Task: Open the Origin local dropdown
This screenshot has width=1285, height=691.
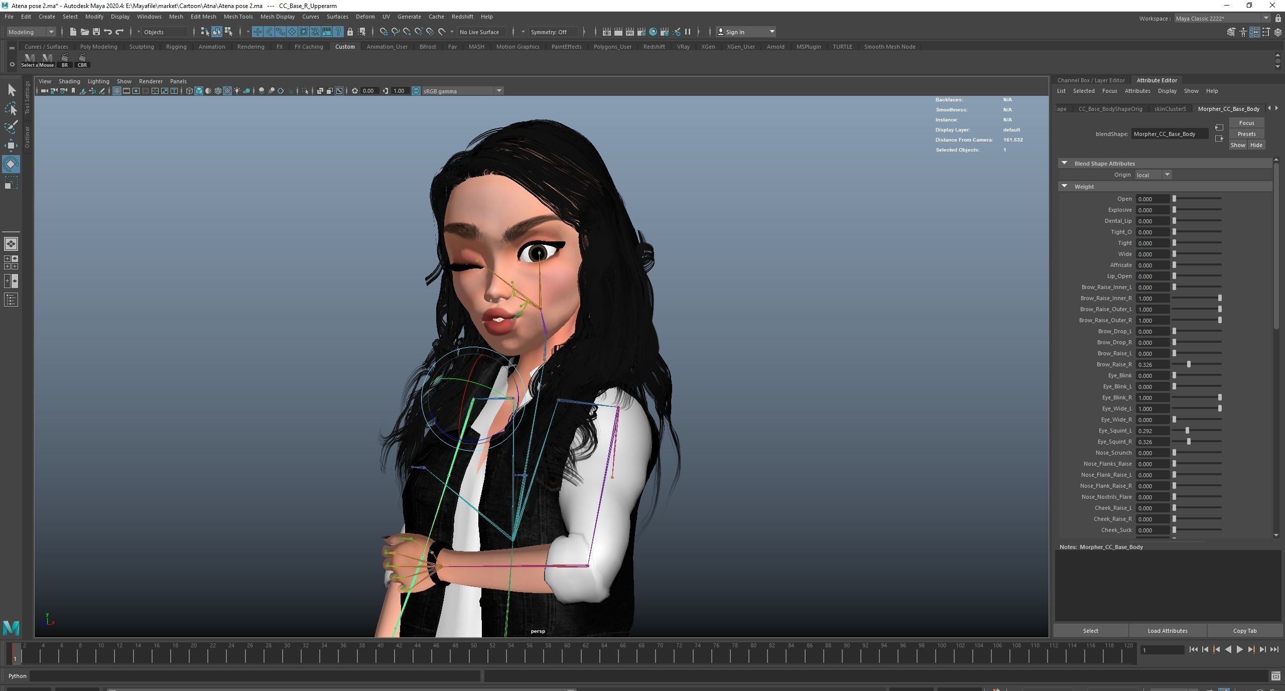Action: 1153,175
